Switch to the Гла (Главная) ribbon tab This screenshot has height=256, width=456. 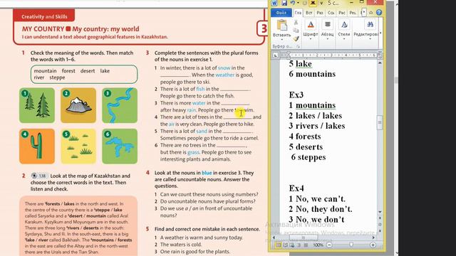298,13
